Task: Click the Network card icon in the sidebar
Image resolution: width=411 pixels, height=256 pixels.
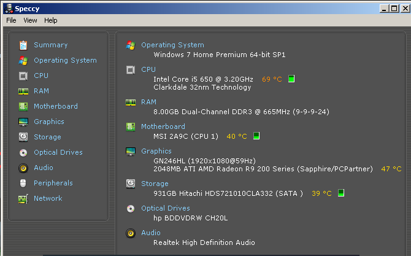Action: [x=23, y=199]
